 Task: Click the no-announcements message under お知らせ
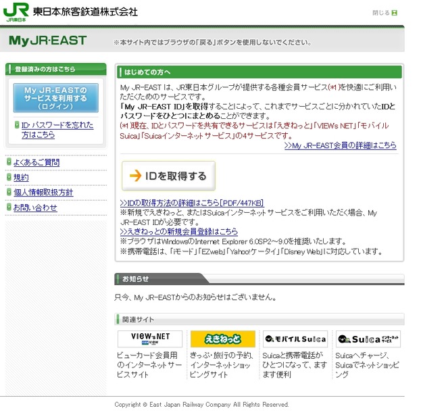coord(195,297)
